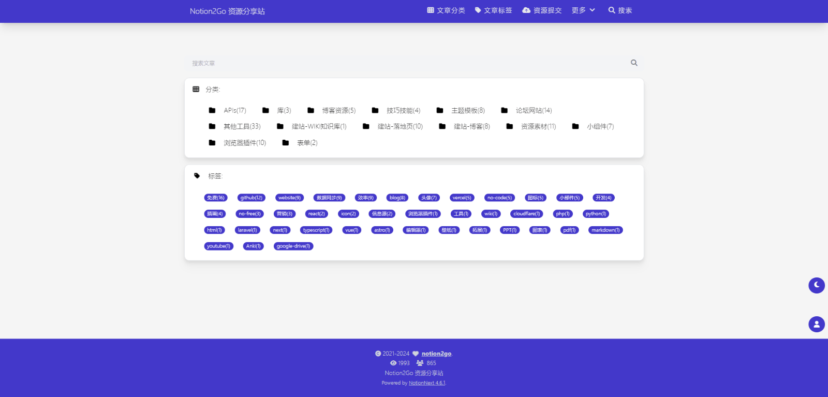Click the laravel(1) tag
The image size is (828, 397).
click(247, 230)
